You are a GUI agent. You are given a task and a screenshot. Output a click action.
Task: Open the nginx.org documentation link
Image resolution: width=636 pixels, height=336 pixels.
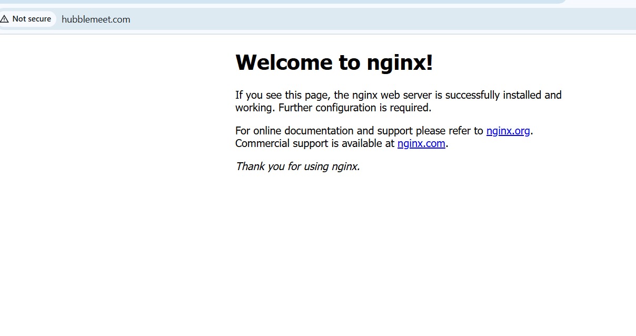(508, 131)
